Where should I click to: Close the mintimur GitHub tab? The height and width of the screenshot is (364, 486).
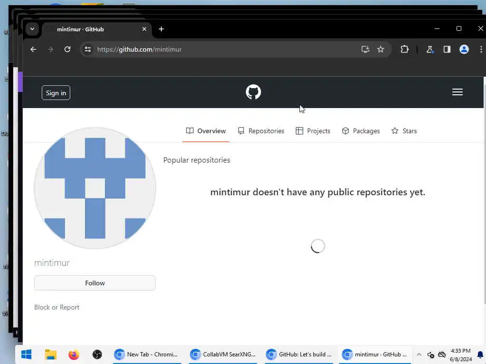click(x=144, y=29)
